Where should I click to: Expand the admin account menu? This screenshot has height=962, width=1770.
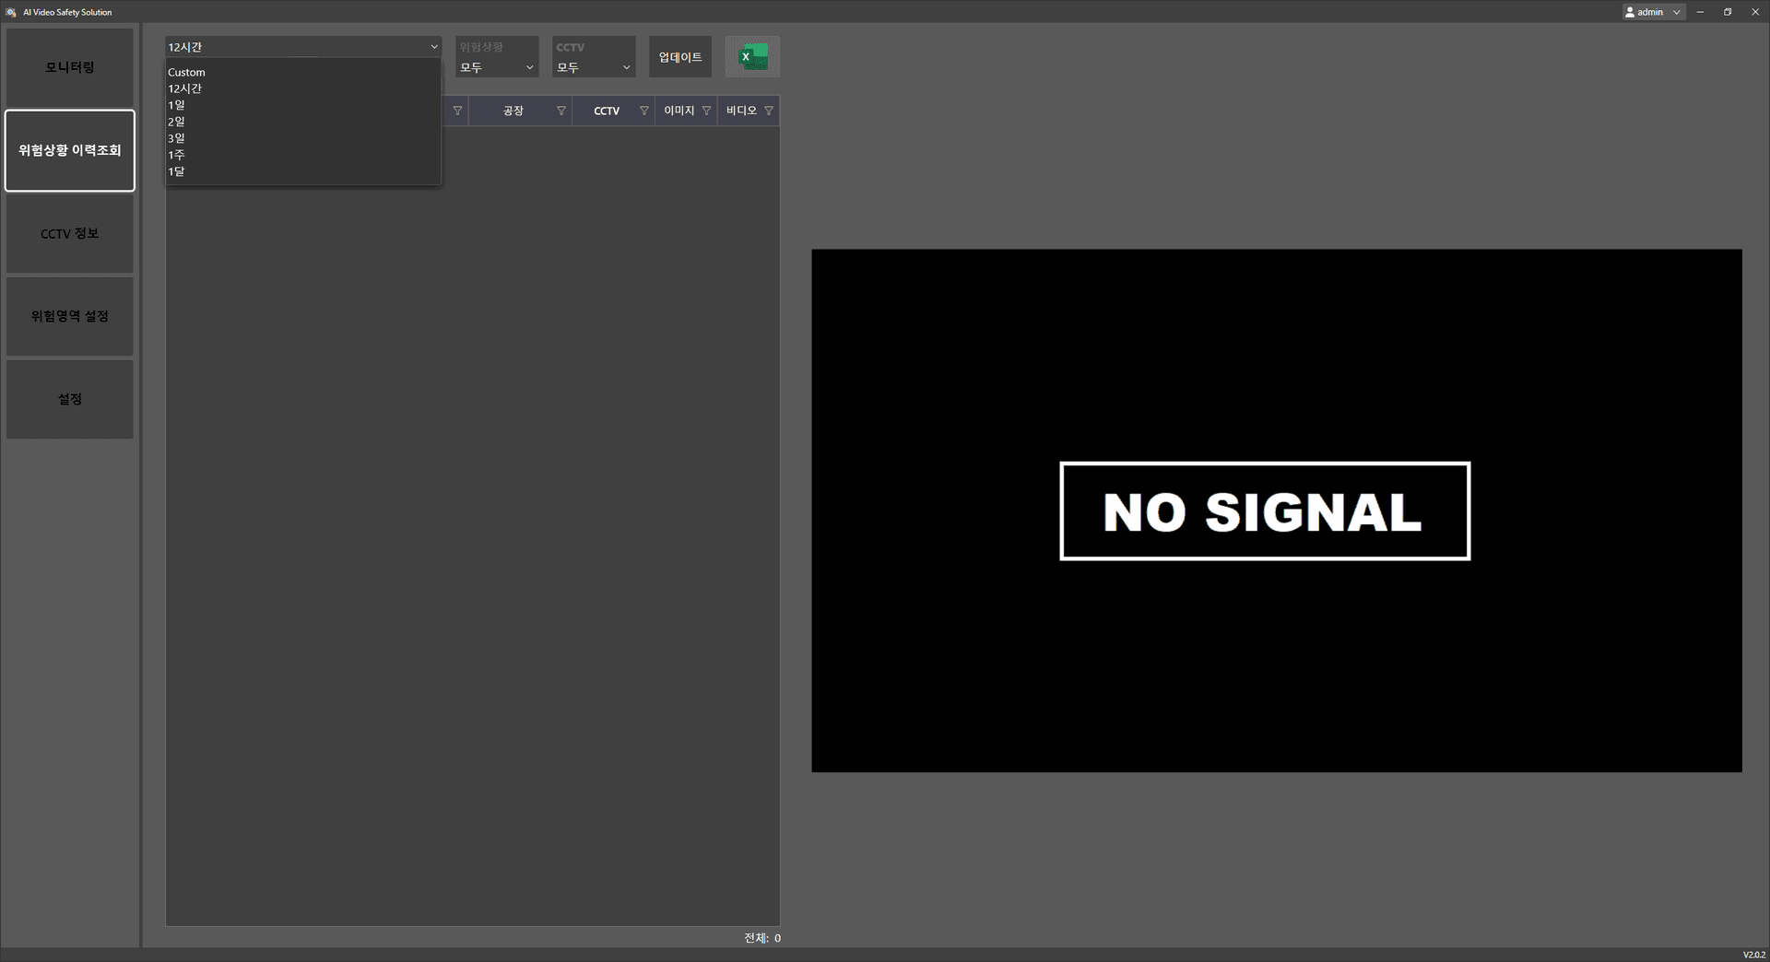[1676, 12]
